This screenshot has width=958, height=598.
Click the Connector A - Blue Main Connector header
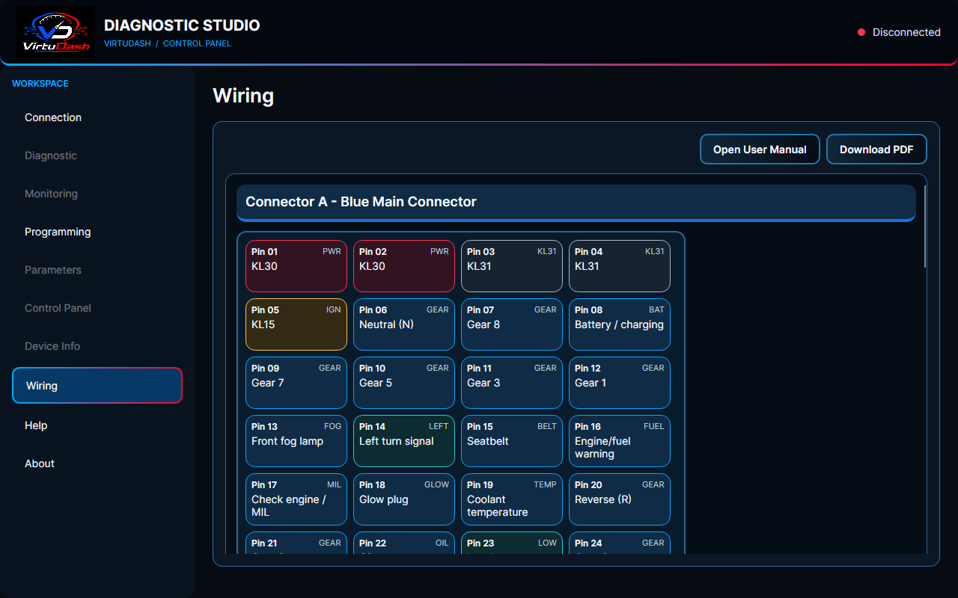(x=576, y=203)
